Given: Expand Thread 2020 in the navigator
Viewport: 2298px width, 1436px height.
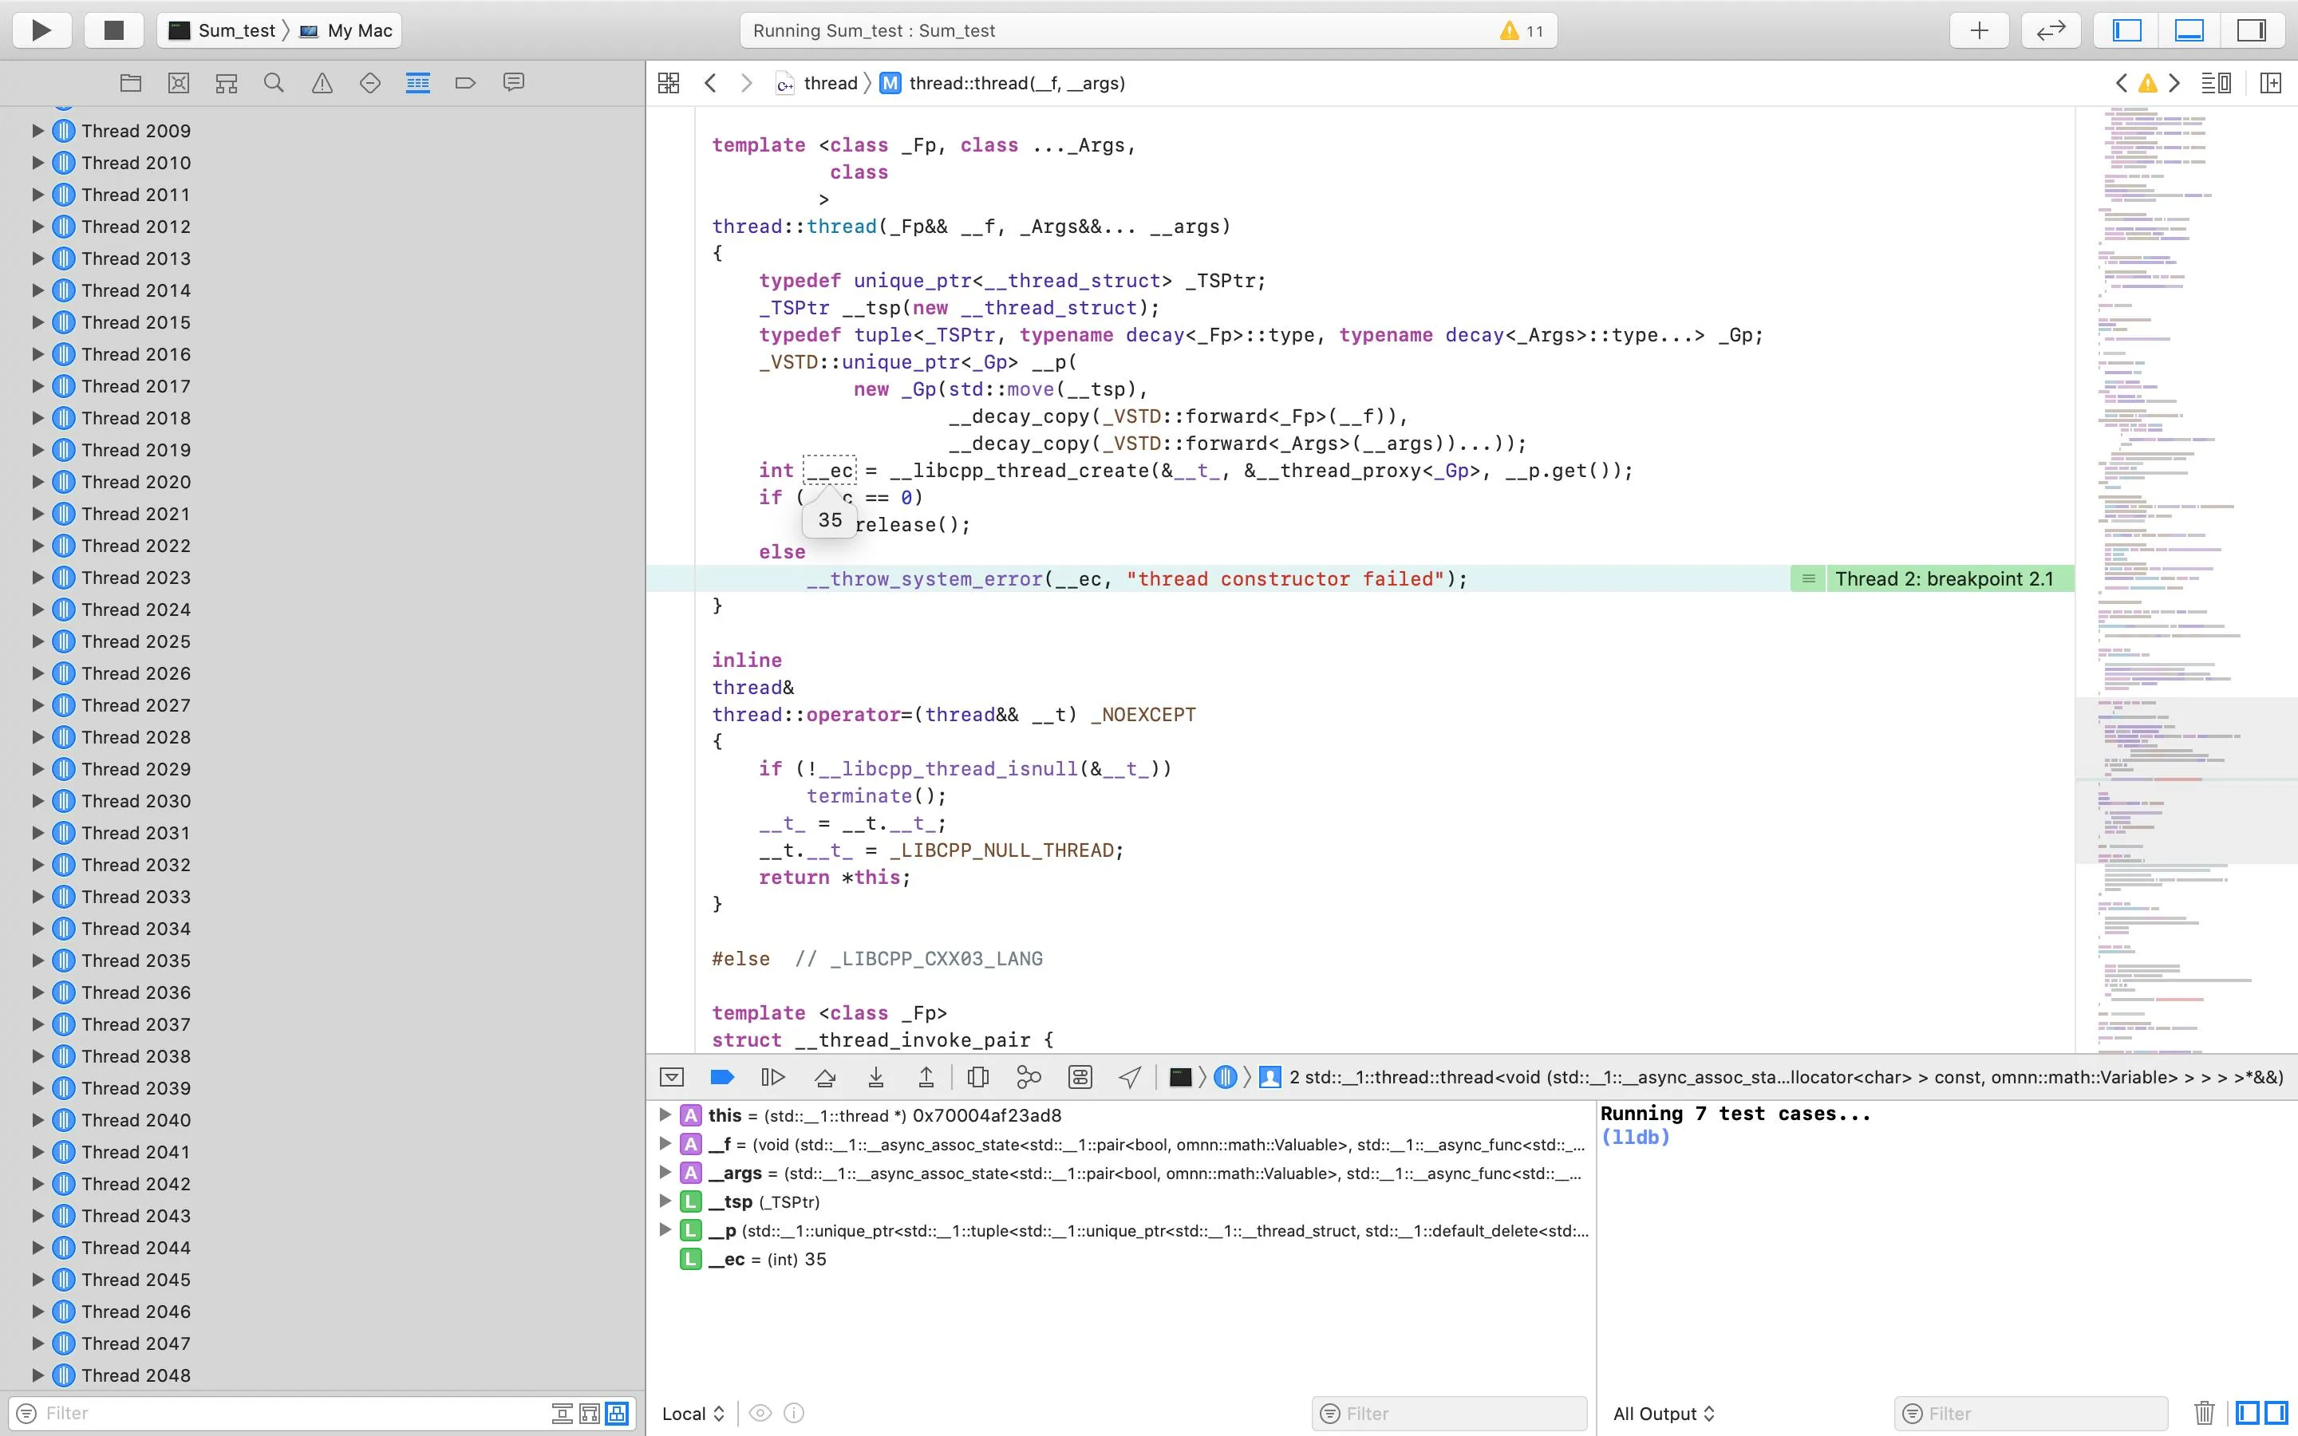Looking at the screenshot, I should coord(38,482).
